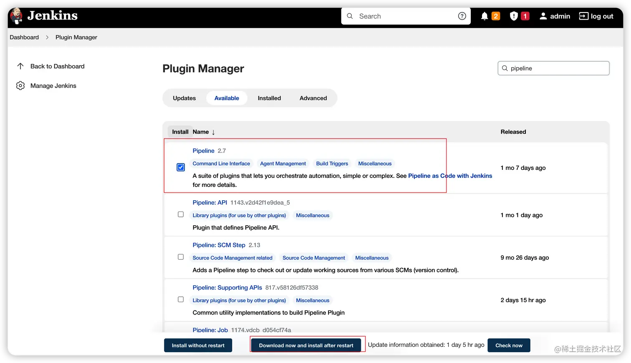The height and width of the screenshot is (363, 631).
Task: Click the Command Line Interface tag
Action: [x=221, y=164]
